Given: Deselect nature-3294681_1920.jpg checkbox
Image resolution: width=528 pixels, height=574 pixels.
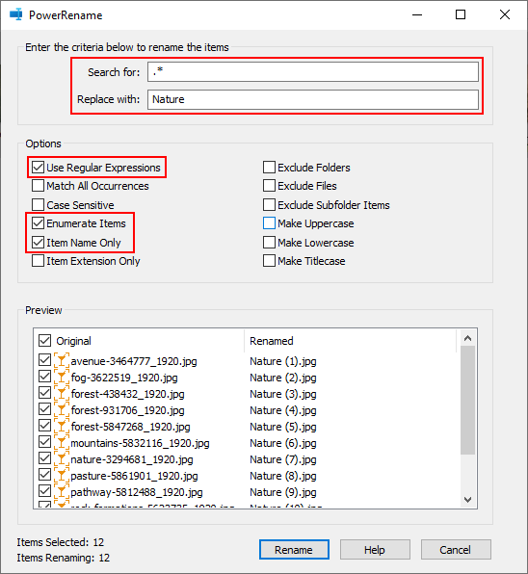Looking at the screenshot, I should point(44,458).
